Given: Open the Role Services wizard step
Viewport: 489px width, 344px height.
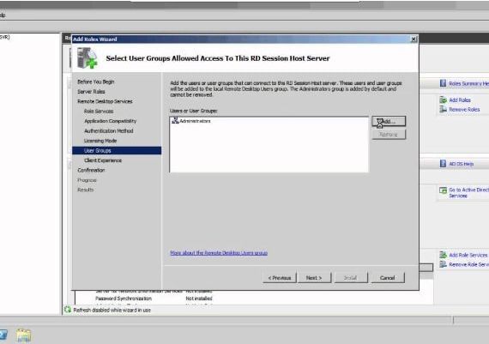Looking at the screenshot, I should coord(99,112).
